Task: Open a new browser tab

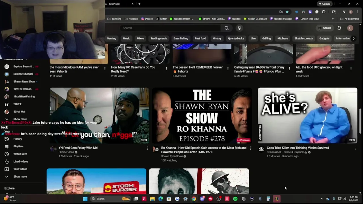Action: (x=139, y=4)
